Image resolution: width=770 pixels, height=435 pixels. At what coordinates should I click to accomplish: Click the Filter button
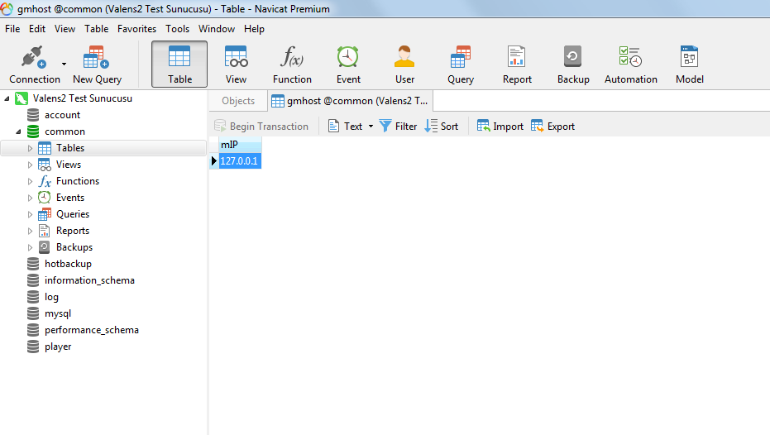398,127
